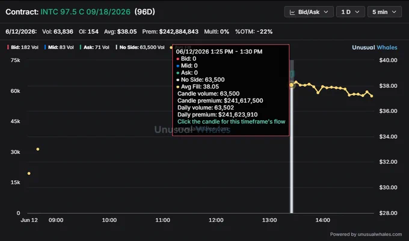409x241 pixels.
Task: Click the (96D) days-to-expiry label
Action: pyautogui.click(x=145, y=12)
